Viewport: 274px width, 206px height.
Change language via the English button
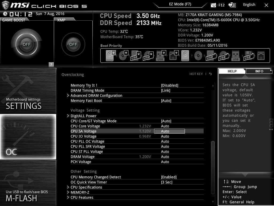249,5
